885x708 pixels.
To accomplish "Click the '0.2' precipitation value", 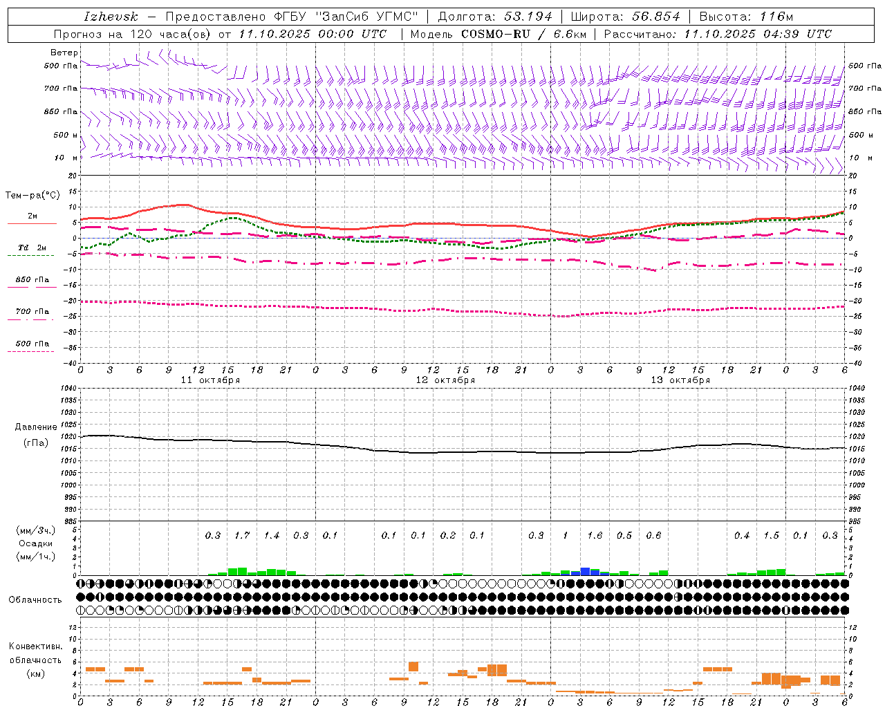I will (x=448, y=535).
